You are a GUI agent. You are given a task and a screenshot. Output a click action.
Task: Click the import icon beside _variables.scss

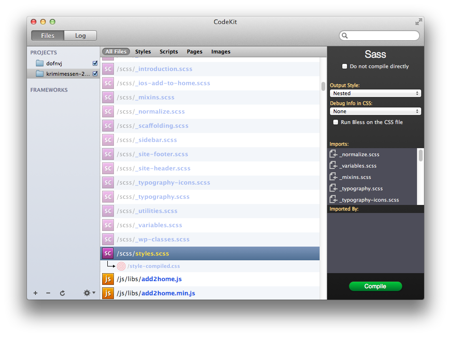[x=334, y=166]
